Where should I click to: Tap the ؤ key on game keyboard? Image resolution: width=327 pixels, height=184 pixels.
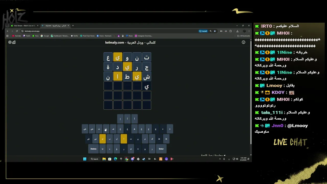pos(117,149)
